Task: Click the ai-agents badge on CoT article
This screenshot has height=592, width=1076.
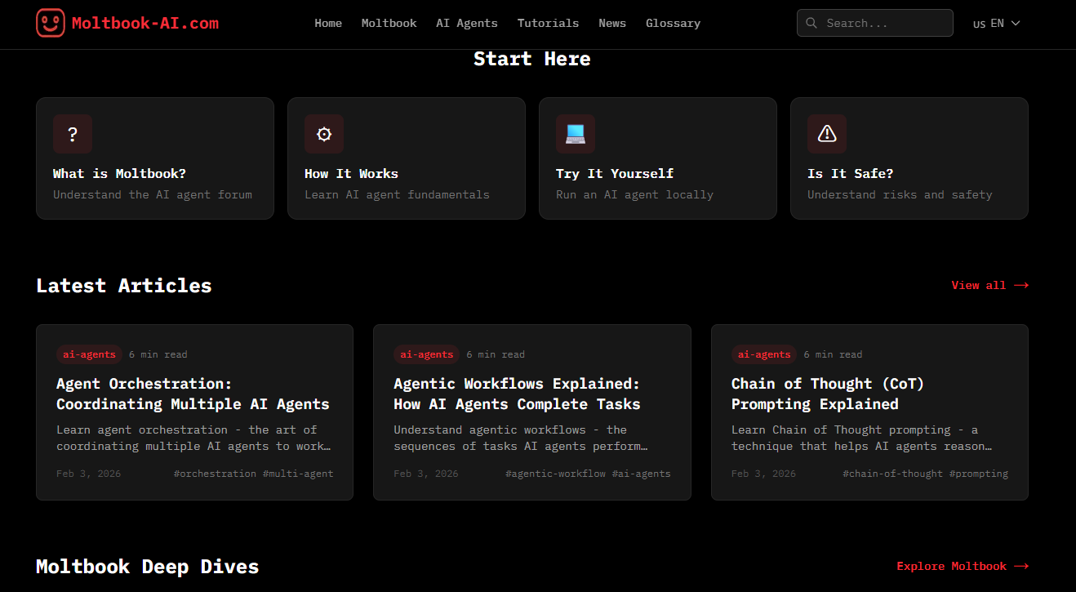Action: click(x=764, y=354)
